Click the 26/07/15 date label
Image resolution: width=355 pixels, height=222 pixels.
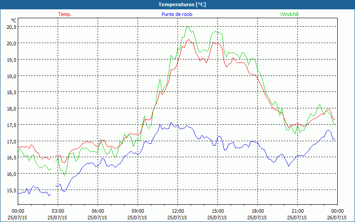tap(337, 218)
